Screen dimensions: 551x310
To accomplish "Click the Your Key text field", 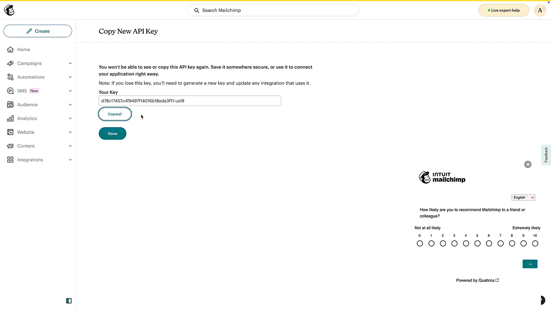I will [190, 101].
